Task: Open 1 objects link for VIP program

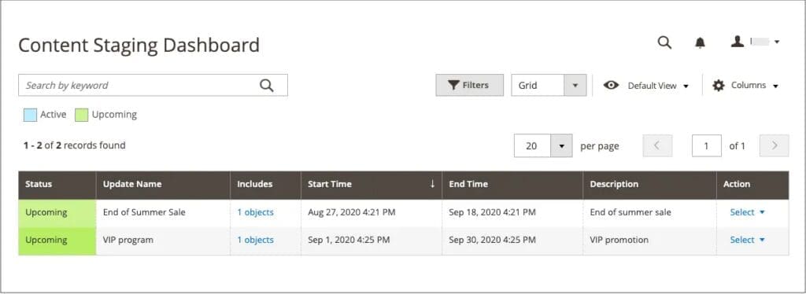Action: [x=256, y=240]
